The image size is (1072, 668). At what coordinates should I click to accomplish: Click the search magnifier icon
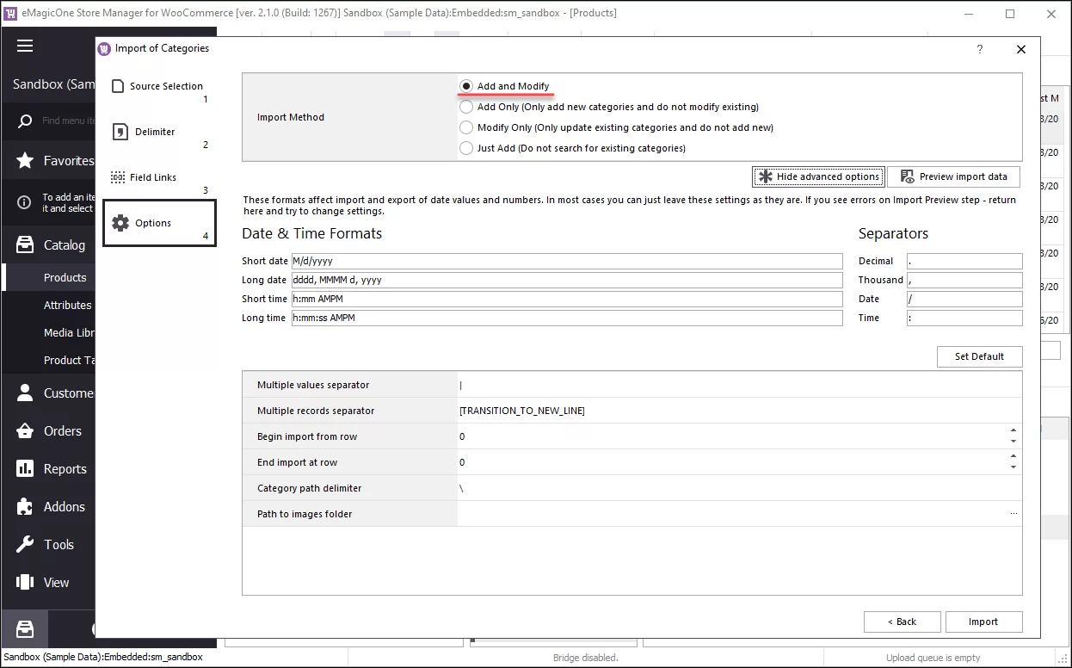(x=24, y=121)
